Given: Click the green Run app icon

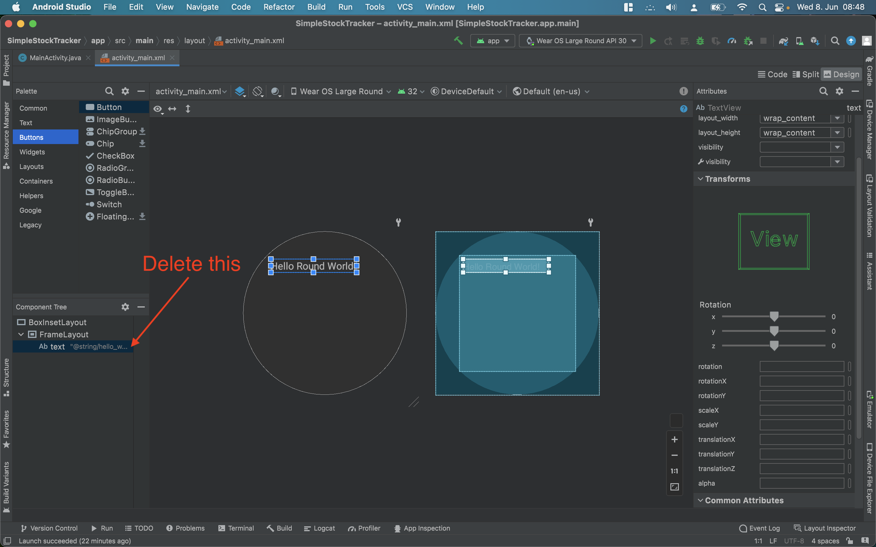Looking at the screenshot, I should (653, 41).
